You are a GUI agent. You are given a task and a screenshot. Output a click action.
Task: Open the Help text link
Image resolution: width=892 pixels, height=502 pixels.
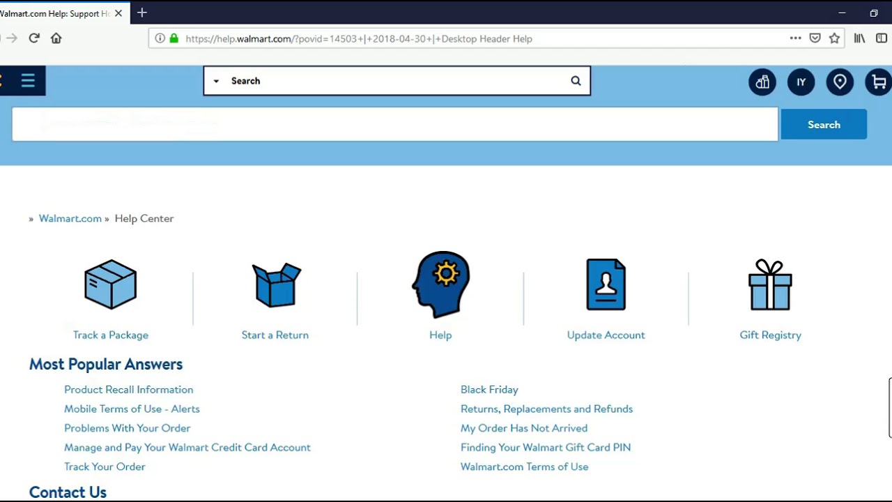[x=440, y=335]
